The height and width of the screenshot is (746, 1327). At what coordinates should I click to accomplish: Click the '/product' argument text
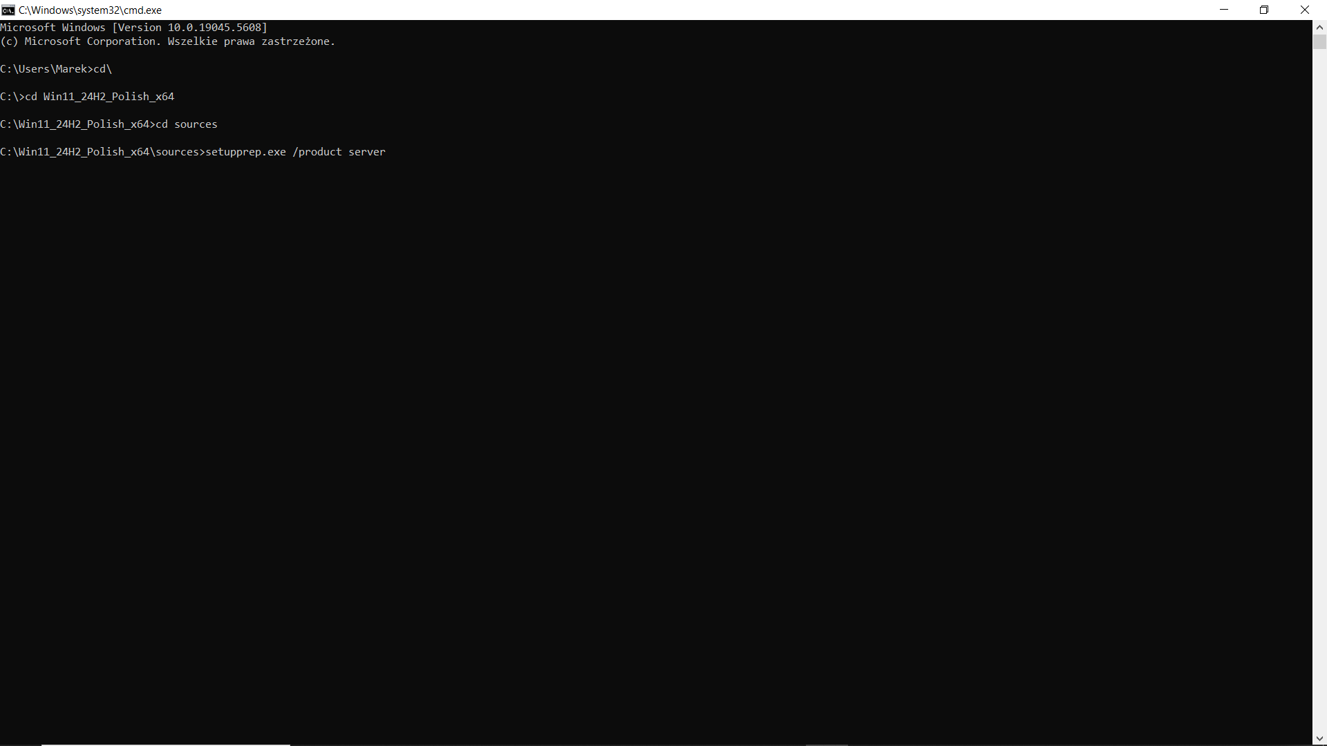pos(317,152)
